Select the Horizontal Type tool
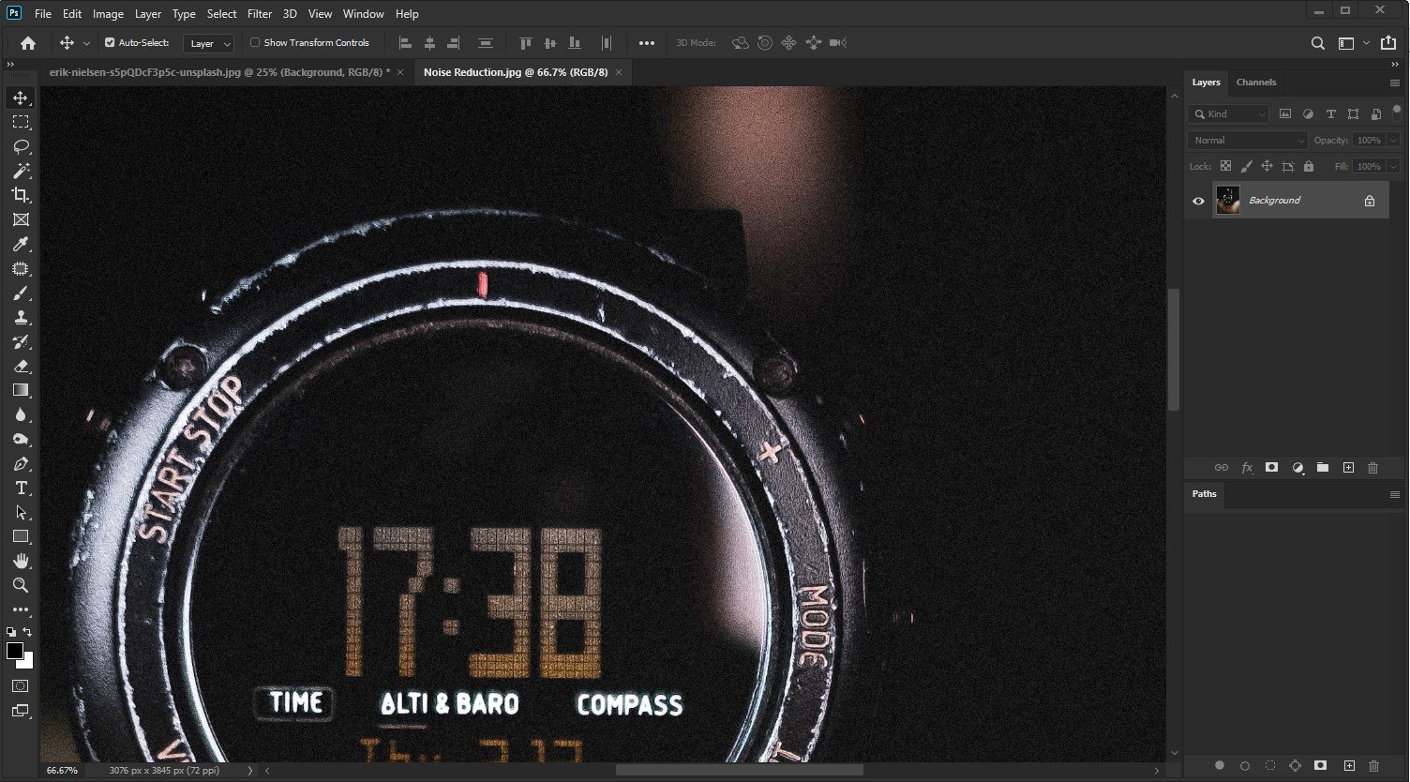1410x782 pixels. coord(21,489)
